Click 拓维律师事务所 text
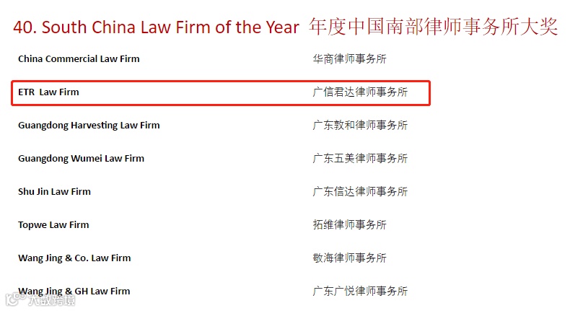 coord(349,224)
